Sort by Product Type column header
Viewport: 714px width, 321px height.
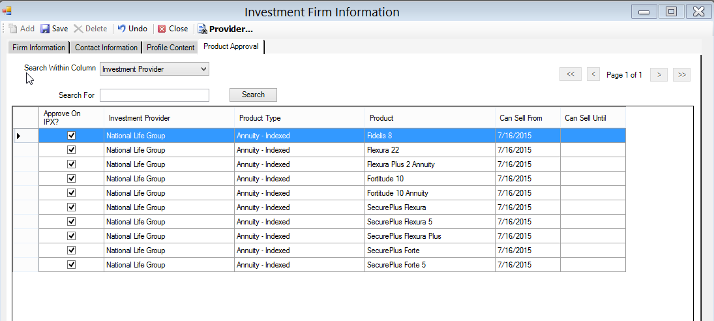tap(300, 118)
